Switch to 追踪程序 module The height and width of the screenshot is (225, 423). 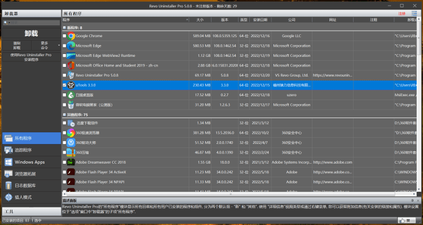tap(32, 150)
